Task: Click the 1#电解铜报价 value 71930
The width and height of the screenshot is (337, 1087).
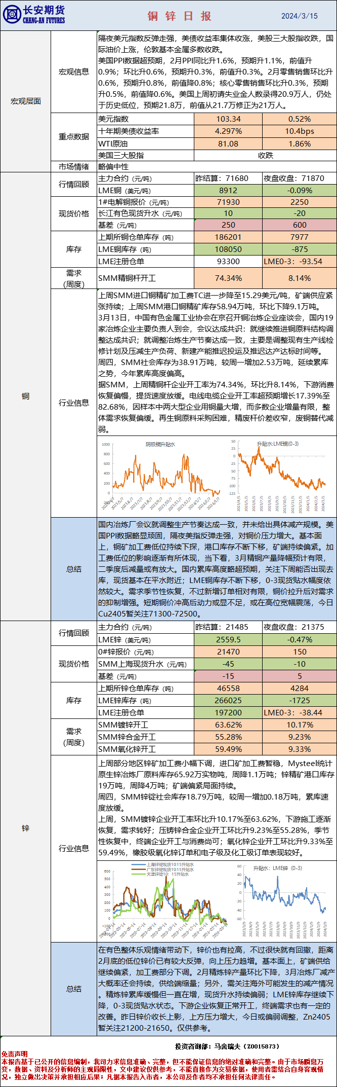Action: [228, 202]
